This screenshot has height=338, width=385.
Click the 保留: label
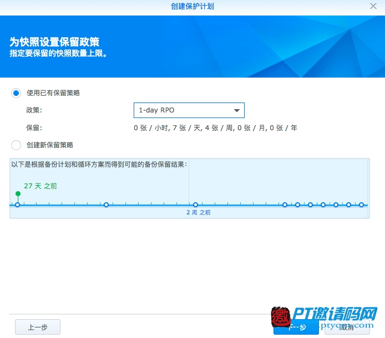tap(34, 128)
